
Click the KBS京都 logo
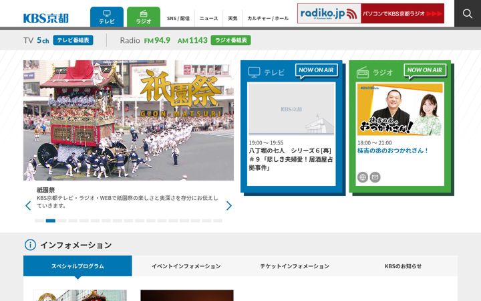coord(46,18)
